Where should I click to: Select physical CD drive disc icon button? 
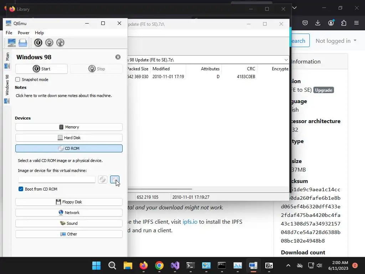pyautogui.click(x=103, y=179)
